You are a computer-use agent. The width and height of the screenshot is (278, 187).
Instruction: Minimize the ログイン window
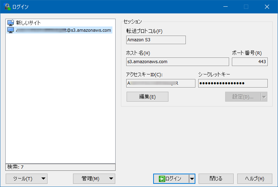click(226, 7)
